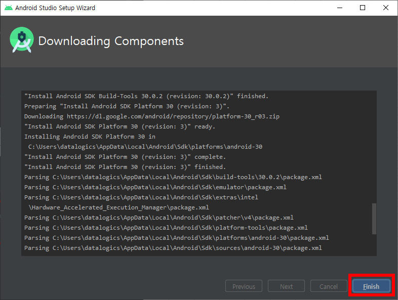This screenshot has width=398, height=300.
Task: Click the 'Parsing platforms\android-30\package.xml' line
Action: click(x=177, y=238)
